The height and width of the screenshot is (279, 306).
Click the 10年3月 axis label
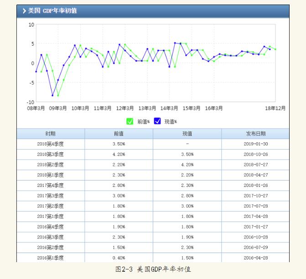(80, 108)
